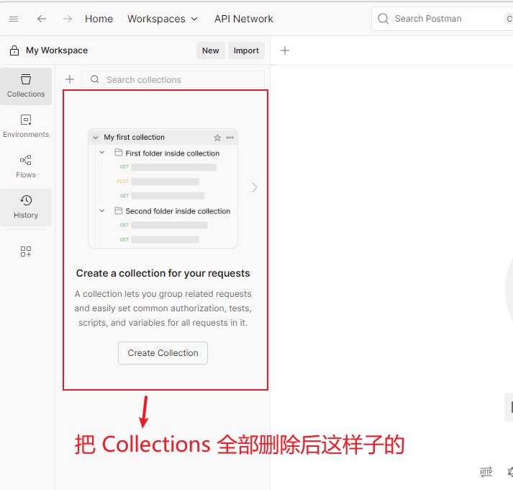Screen dimensions: 513x490
Task: Open the Collections sidebar tab
Action: point(26,86)
